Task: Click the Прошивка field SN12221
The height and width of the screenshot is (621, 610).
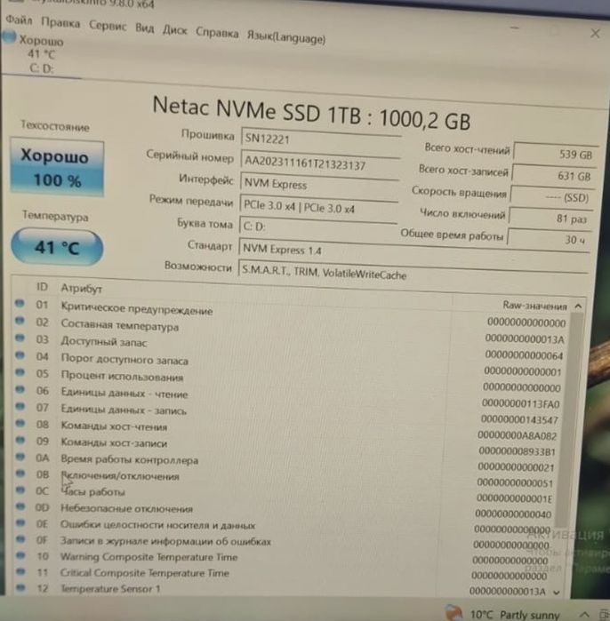Action: coord(320,140)
